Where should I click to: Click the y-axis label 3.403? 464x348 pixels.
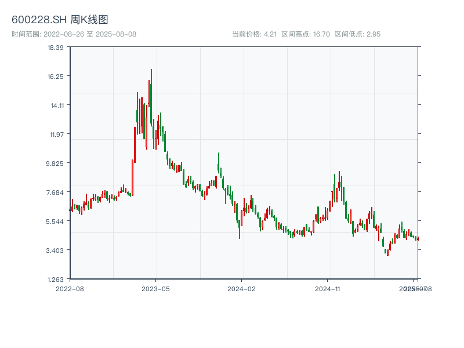click(x=55, y=251)
